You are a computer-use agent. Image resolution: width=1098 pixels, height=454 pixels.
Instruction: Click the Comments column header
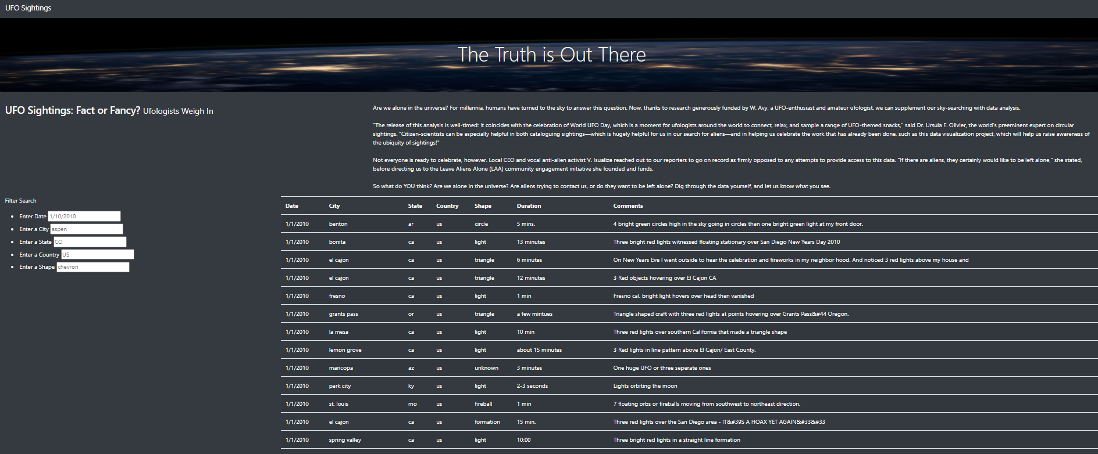coord(628,206)
